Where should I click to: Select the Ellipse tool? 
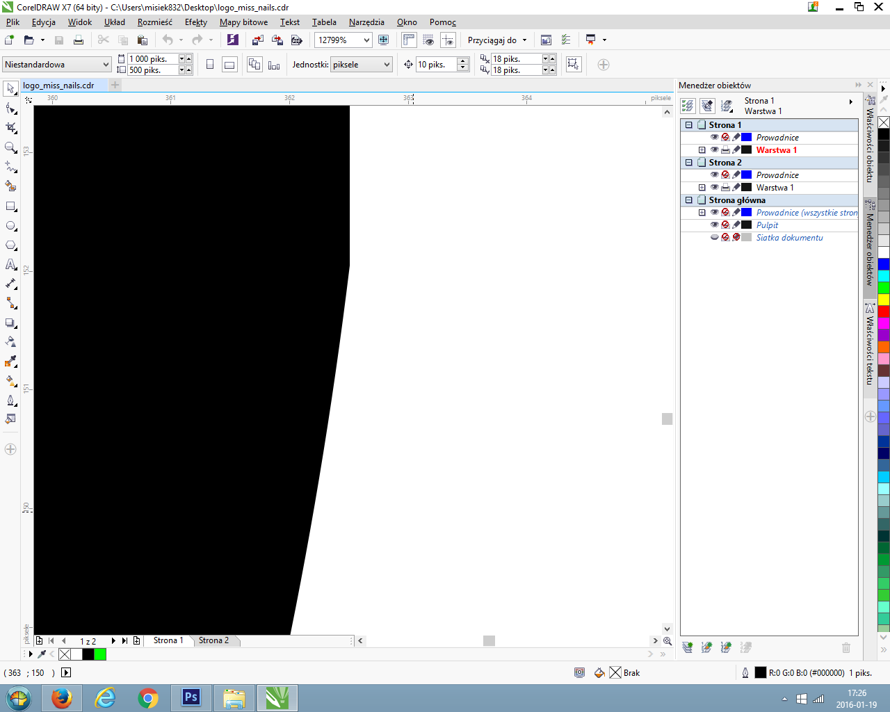click(11, 226)
